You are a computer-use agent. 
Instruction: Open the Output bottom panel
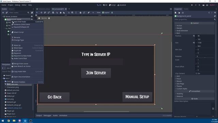coord(39,115)
